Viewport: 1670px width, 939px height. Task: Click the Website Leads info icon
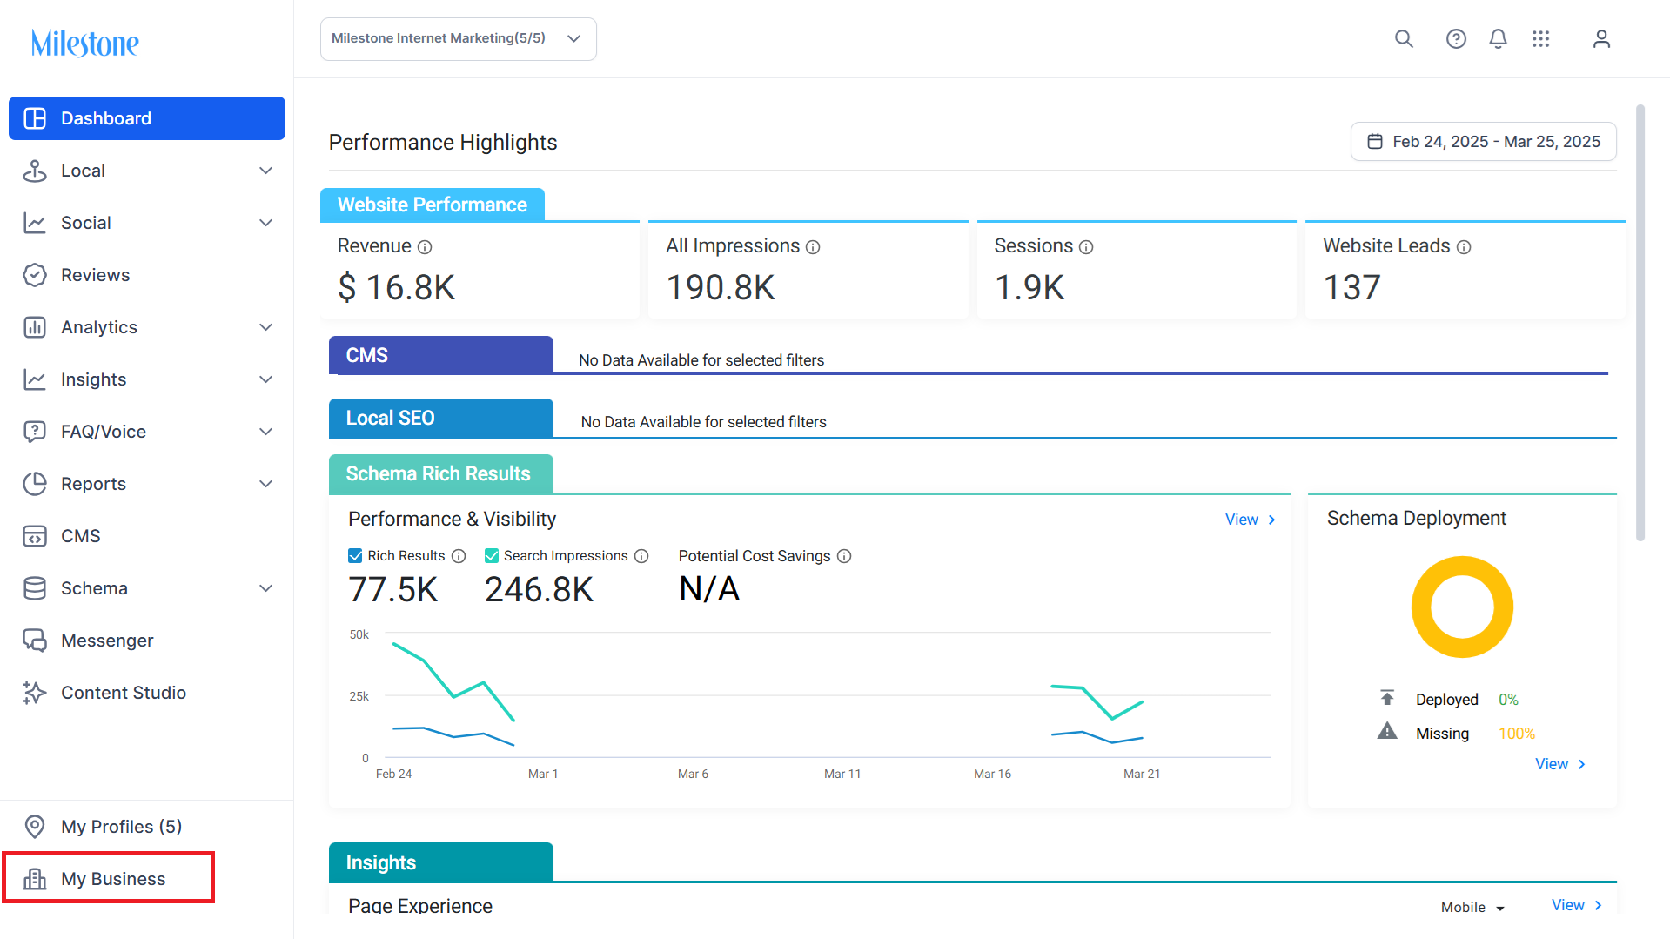1464,247
